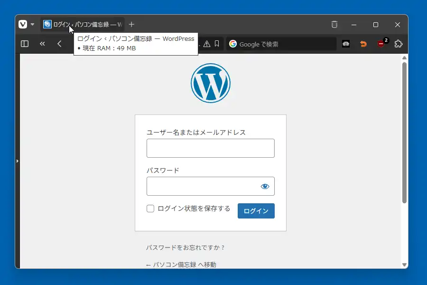Open the Vivaldi main menu icon

click(x=23, y=24)
